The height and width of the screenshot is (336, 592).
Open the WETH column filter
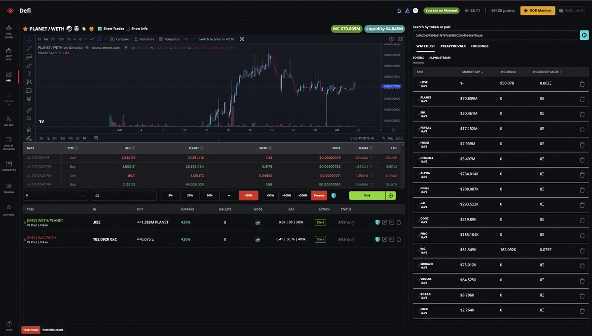pyautogui.click(x=270, y=148)
